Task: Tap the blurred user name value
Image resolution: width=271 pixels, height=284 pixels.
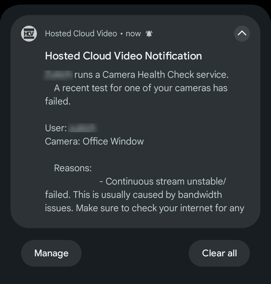Action: tap(83, 128)
